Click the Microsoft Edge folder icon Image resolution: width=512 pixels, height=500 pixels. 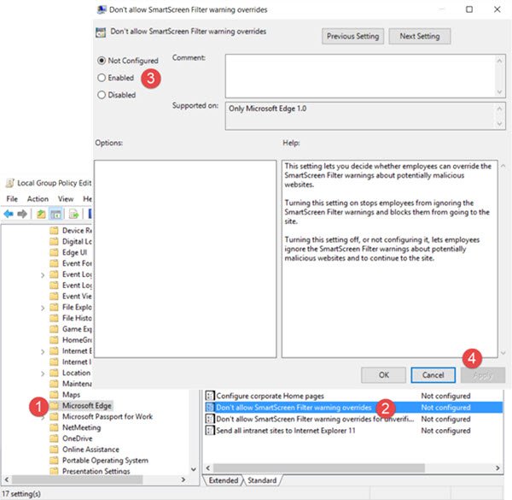point(54,405)
